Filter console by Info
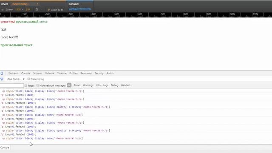The height and width of the screenshot is (153, 272). point(98,85)
